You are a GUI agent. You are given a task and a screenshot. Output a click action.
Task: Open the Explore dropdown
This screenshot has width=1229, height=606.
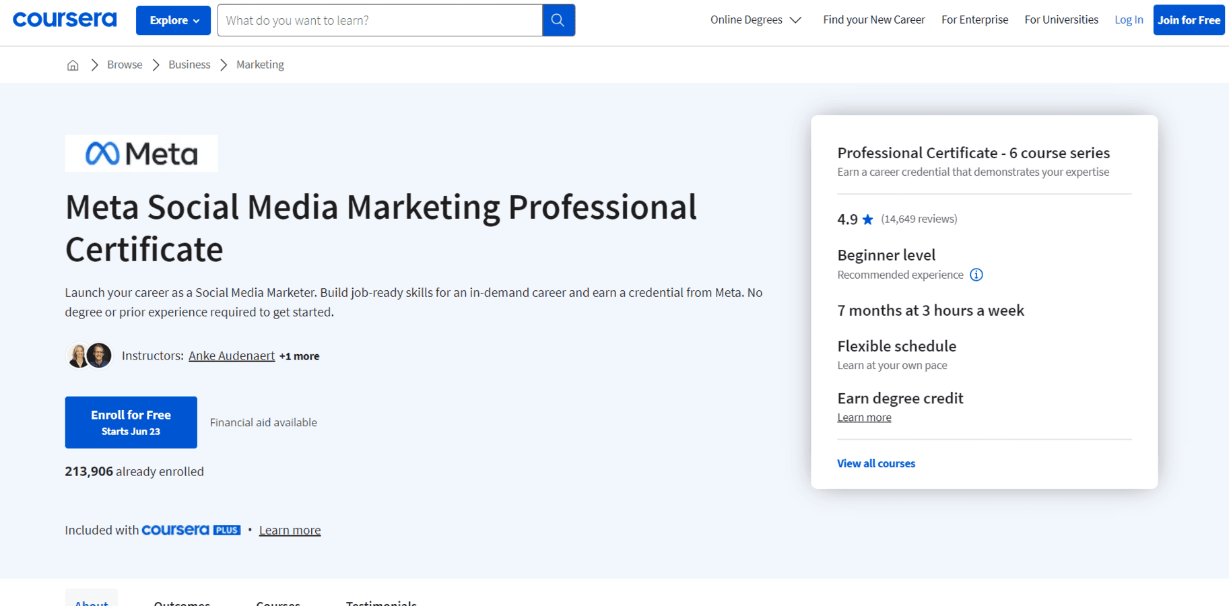point(173,20)
